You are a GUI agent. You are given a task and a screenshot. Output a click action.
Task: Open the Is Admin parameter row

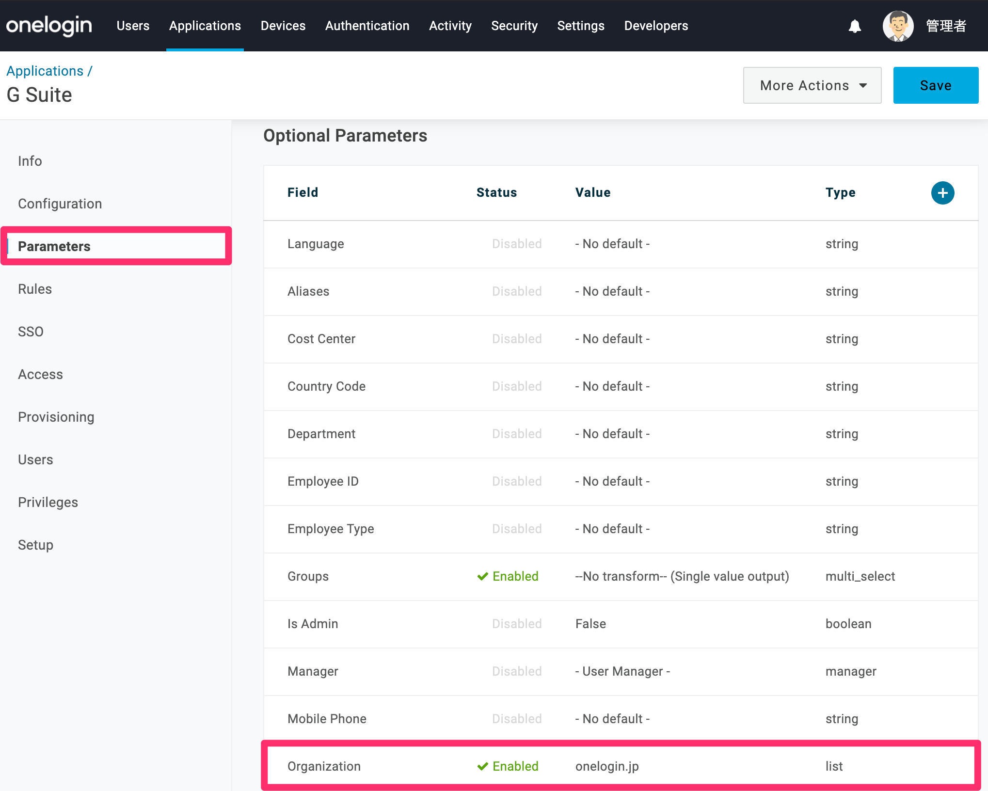pos(621,624)
